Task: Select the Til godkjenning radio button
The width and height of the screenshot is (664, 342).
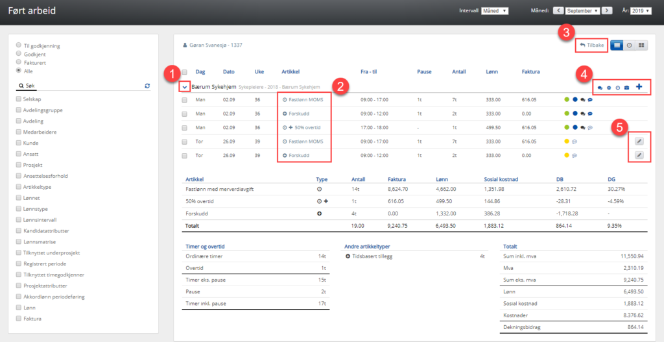Action: pyautogui.click(x=19, y=46)
